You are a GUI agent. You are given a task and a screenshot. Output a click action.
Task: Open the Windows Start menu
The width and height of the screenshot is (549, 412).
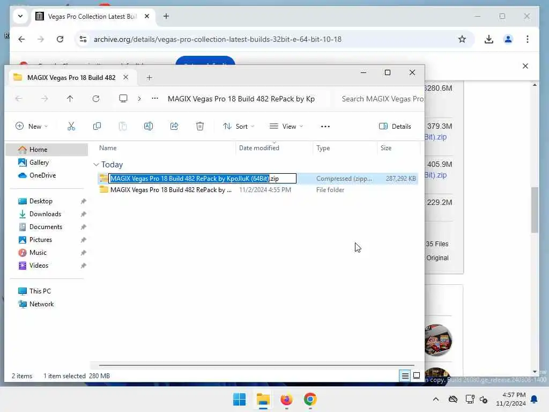(x=240, y=399)
